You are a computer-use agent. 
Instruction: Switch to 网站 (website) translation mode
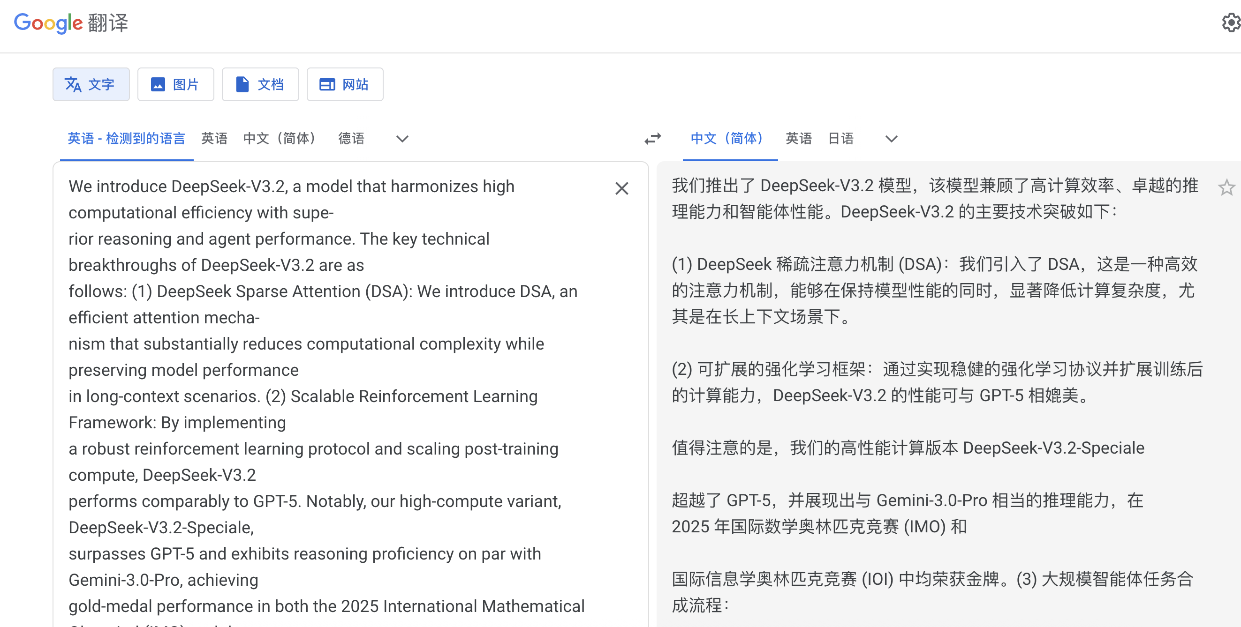click(x=344, y=84)
